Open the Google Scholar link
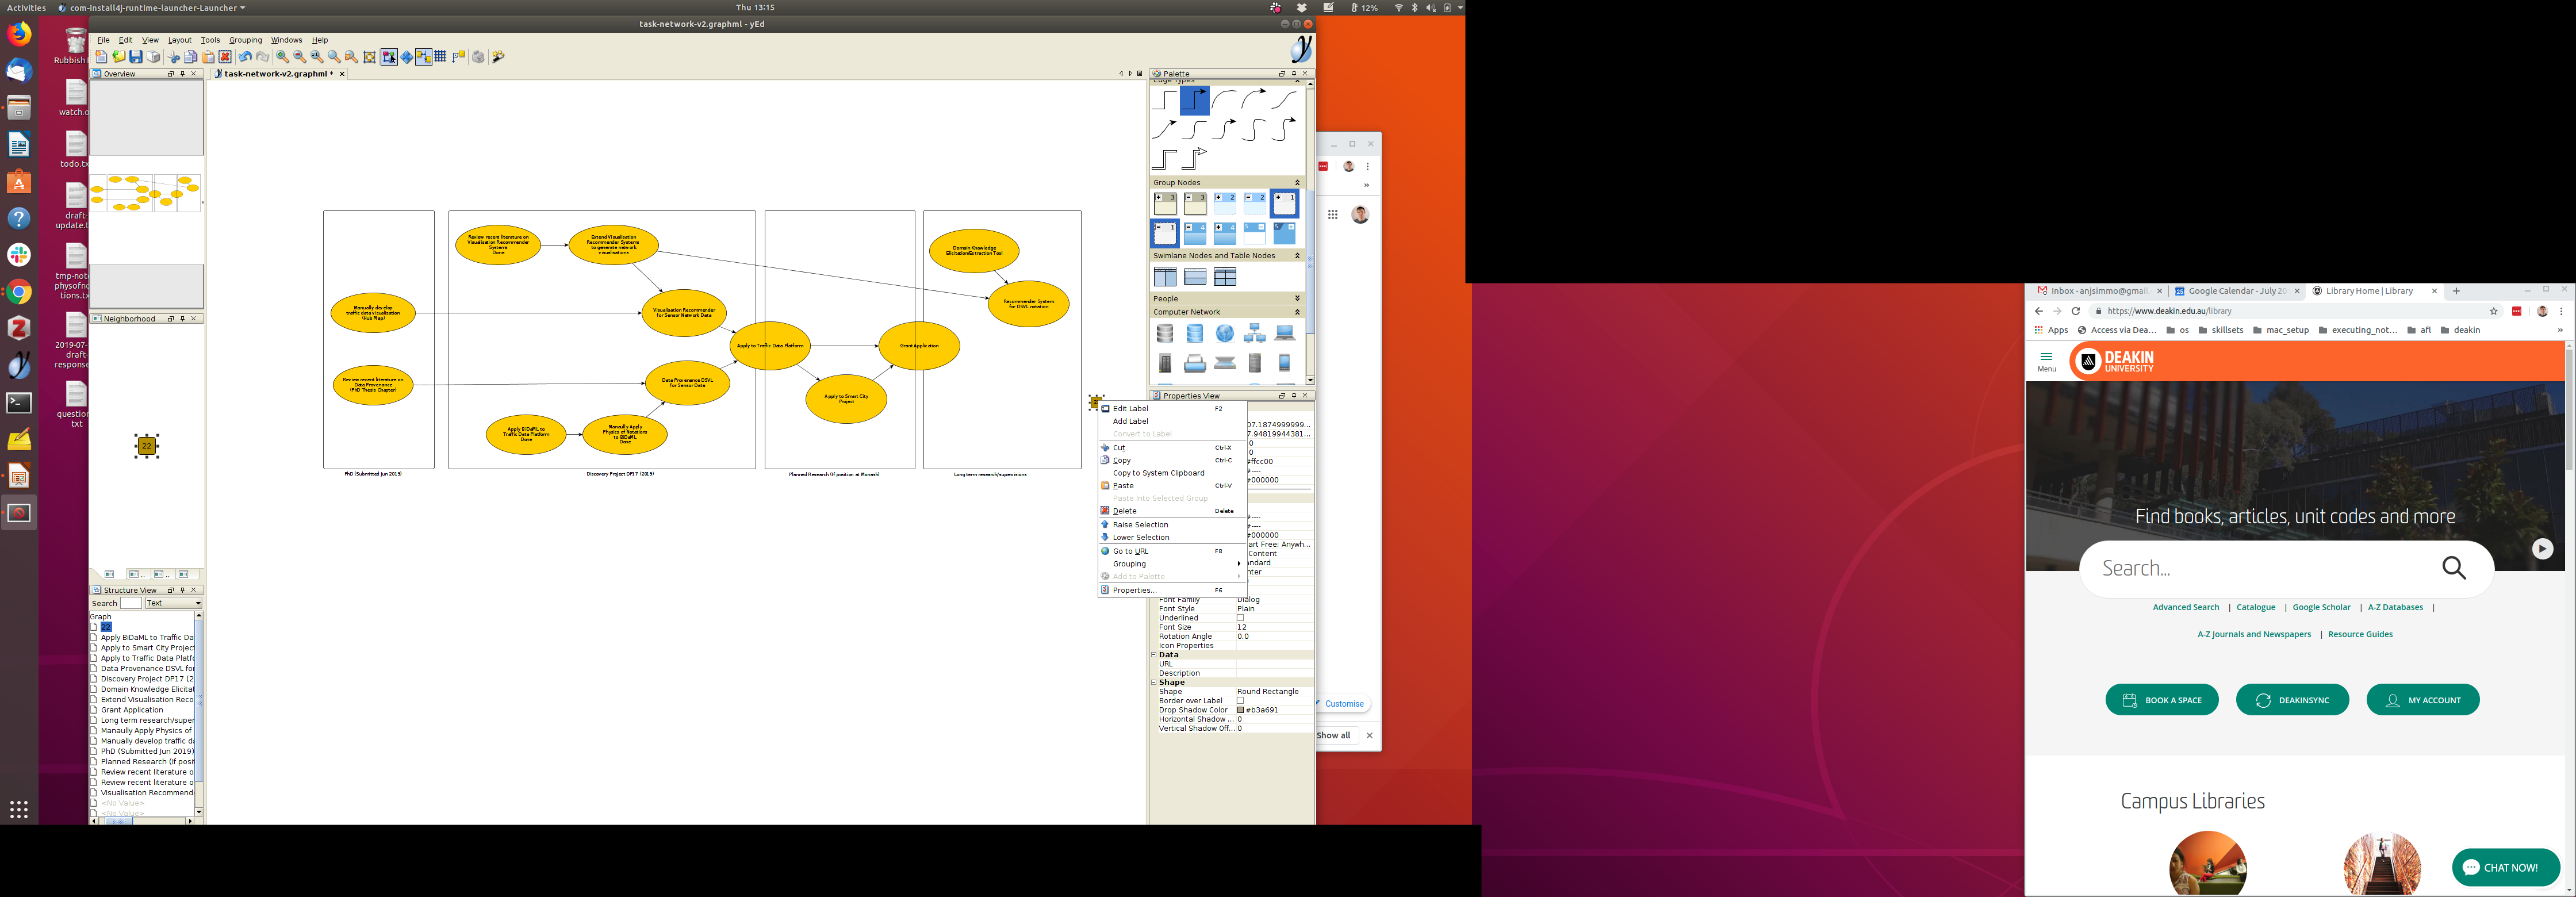Viewport: 2576px width, 897px height. (x=2321, y=607)
